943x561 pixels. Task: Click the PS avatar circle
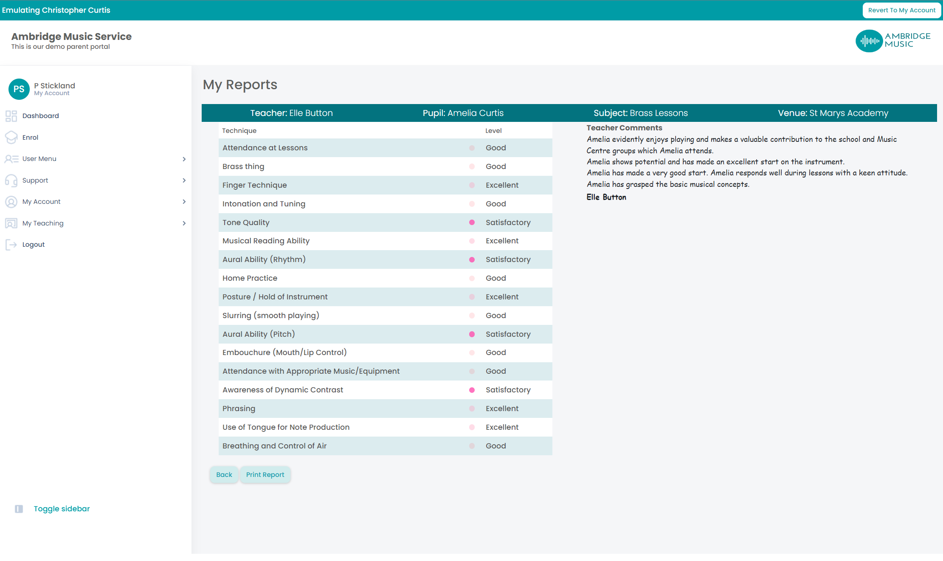pos(19,89)
